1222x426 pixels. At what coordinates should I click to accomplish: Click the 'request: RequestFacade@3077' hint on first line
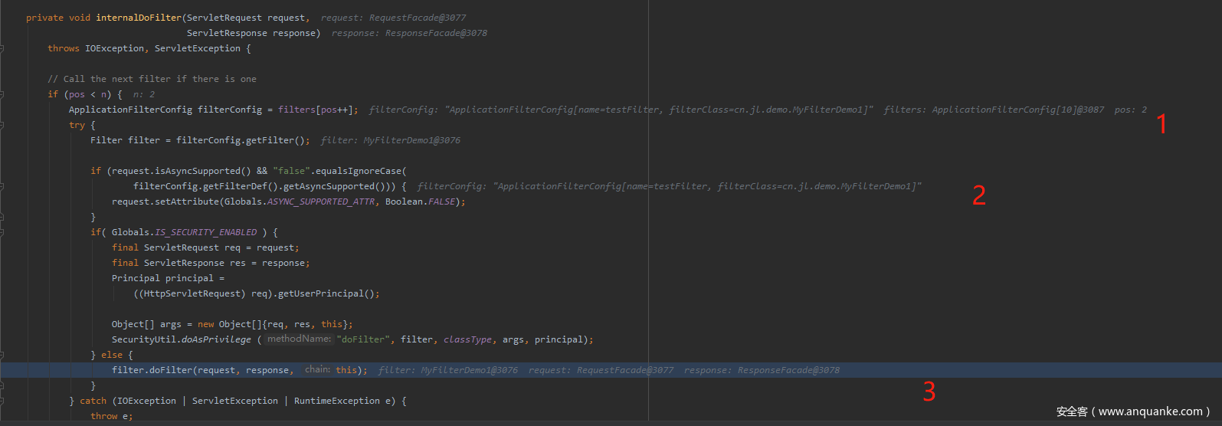click(393, 18)
